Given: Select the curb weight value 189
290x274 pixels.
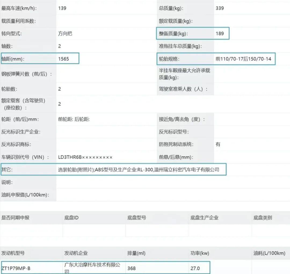Looking at the screenshot, I should pyautogui.click(x=220, y=34).
